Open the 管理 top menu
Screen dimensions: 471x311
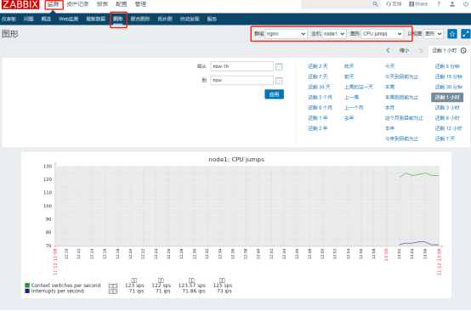[x=140, y=4]
